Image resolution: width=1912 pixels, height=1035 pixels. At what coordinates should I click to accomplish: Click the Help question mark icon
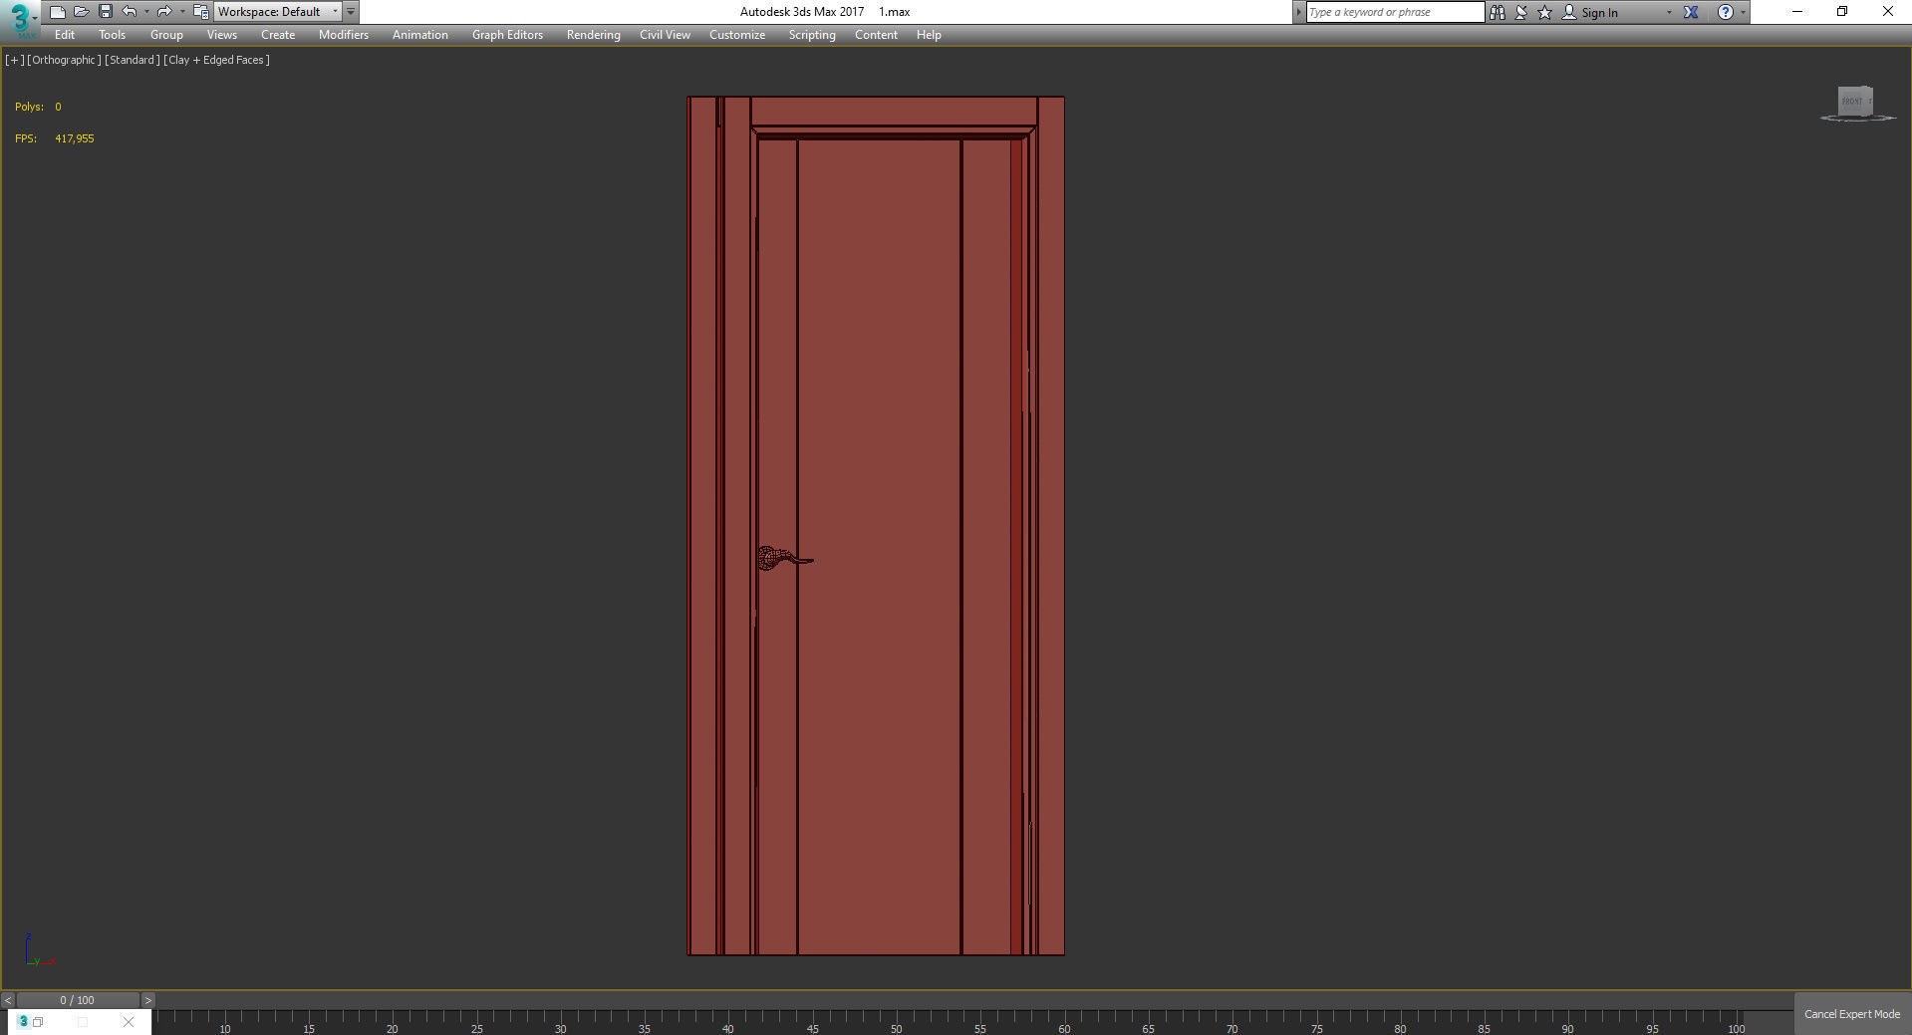point(1726,12)
